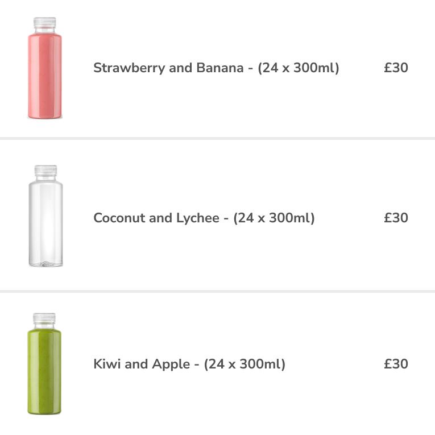Image resolution: width=435 pixels, height=435 pixels.
Task: Click the cap of the clear bottle
Action: point(46,171)
